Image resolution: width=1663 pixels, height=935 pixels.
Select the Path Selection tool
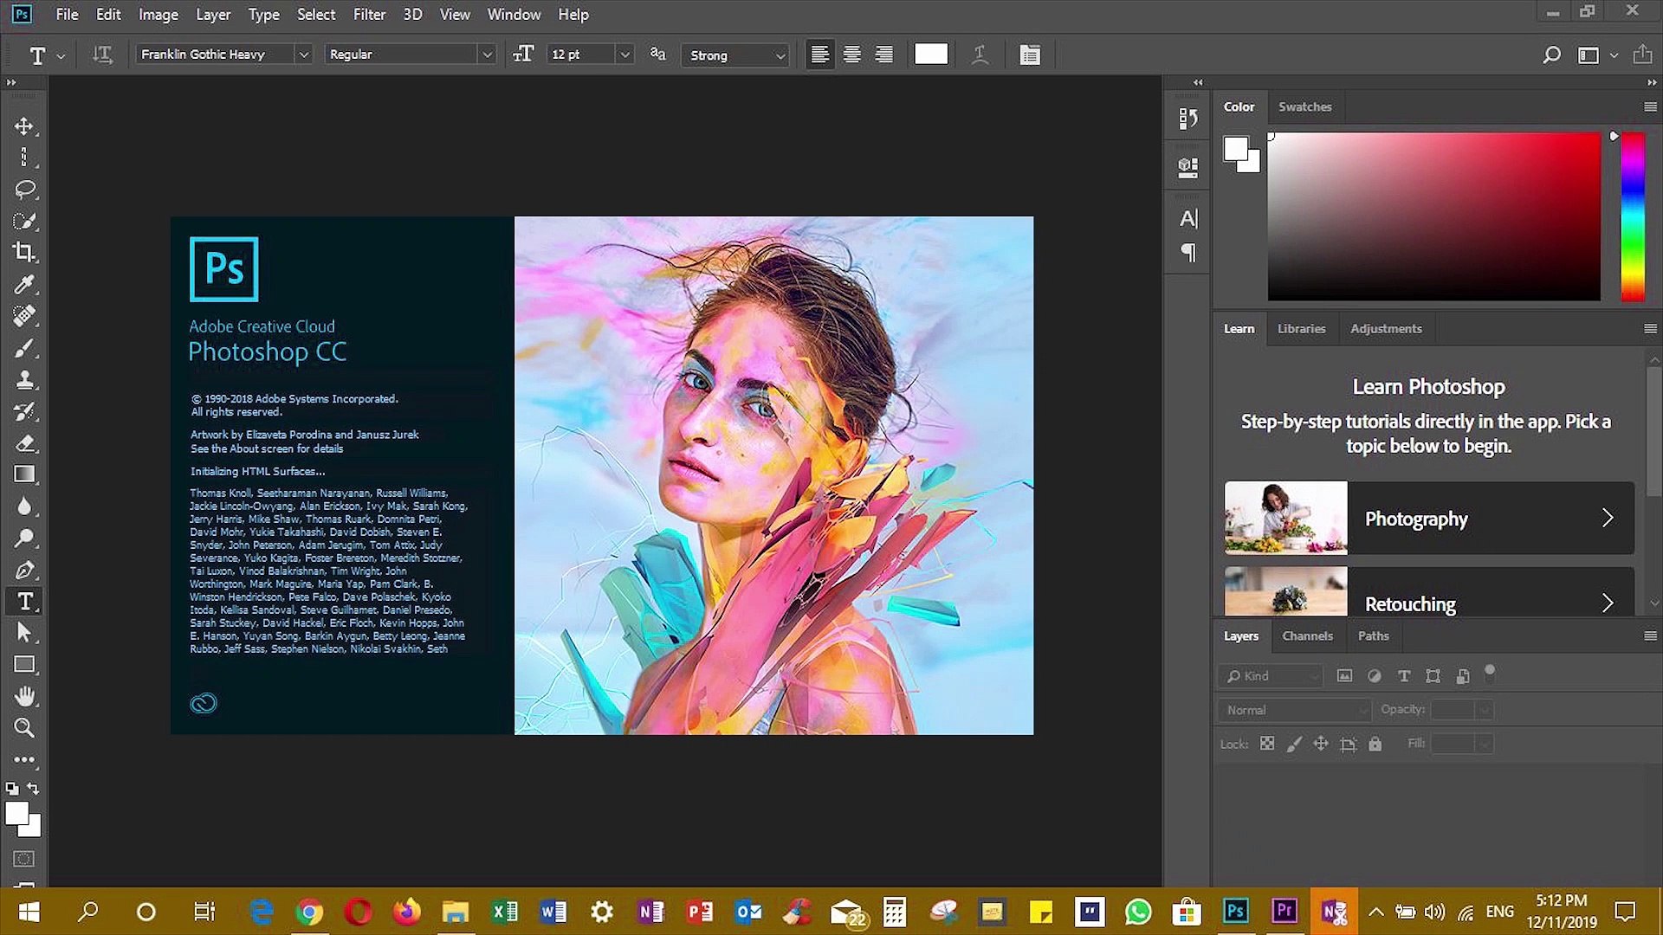pyautogui.click(x=24, y=633)
